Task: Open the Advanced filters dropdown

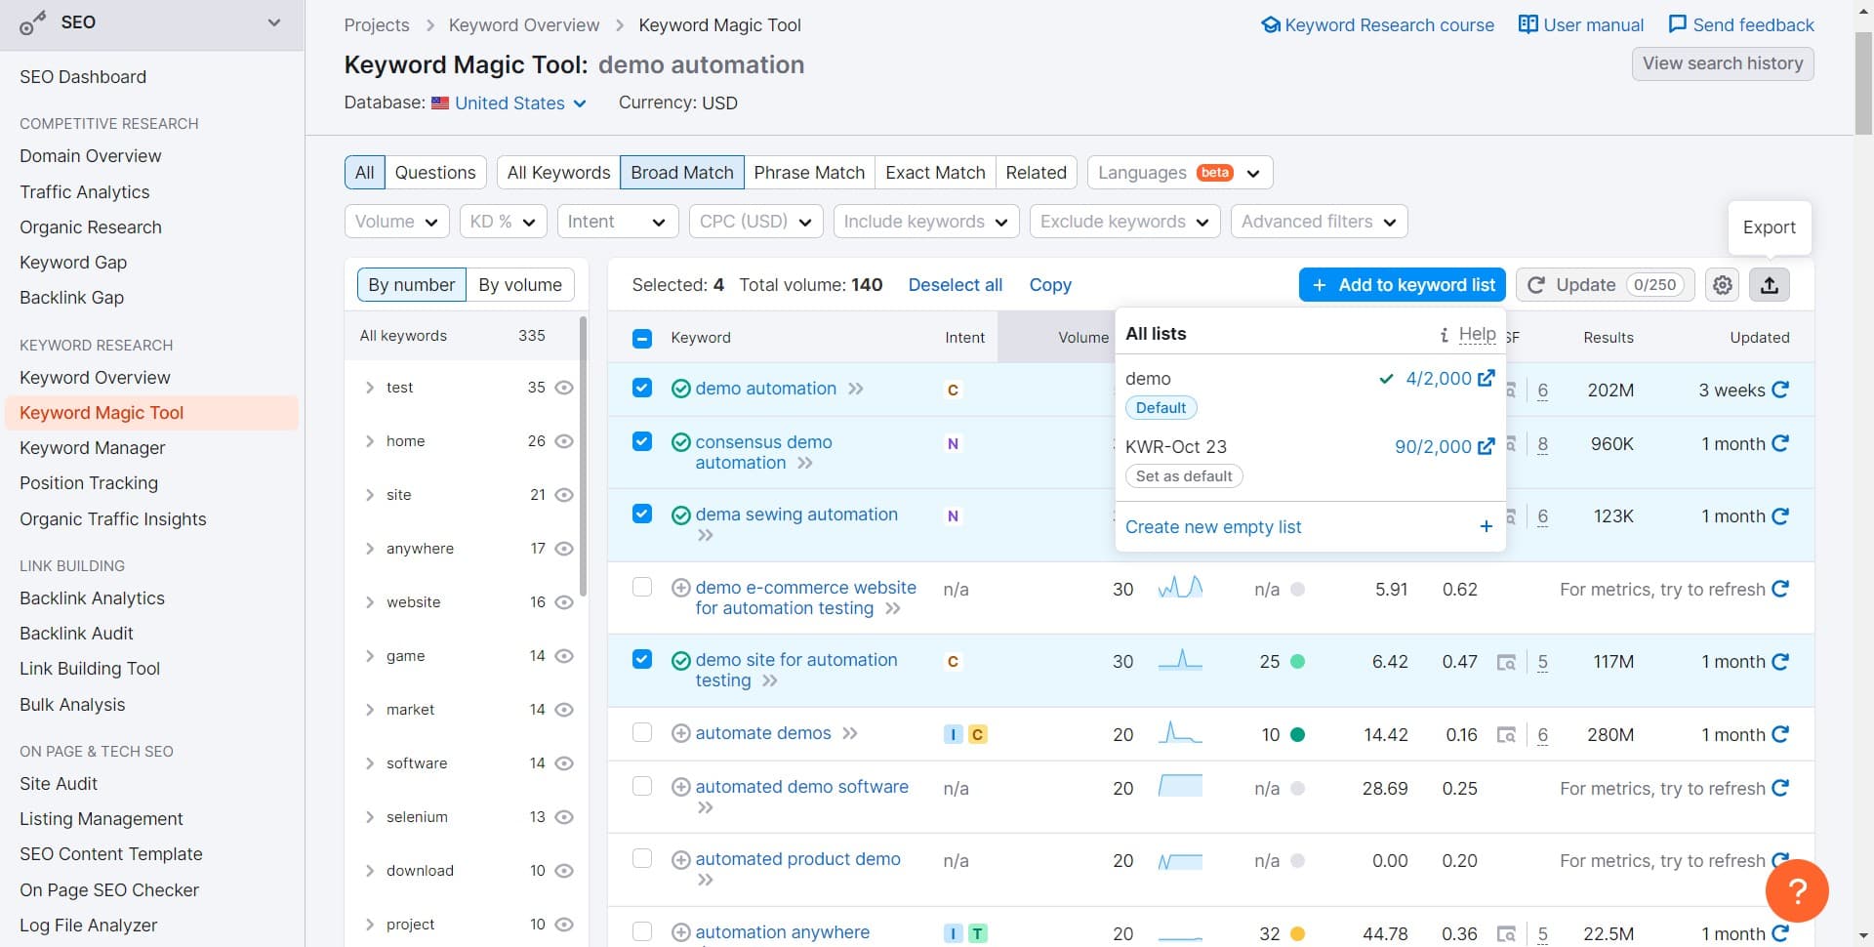Action: (x=1318, y=222)
